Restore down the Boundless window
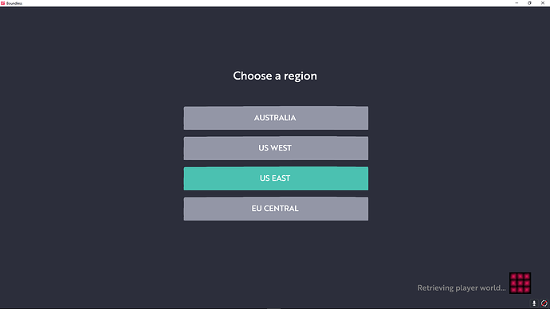The height and width of the screenshot is (309, 550). click(x=529, y=3)
